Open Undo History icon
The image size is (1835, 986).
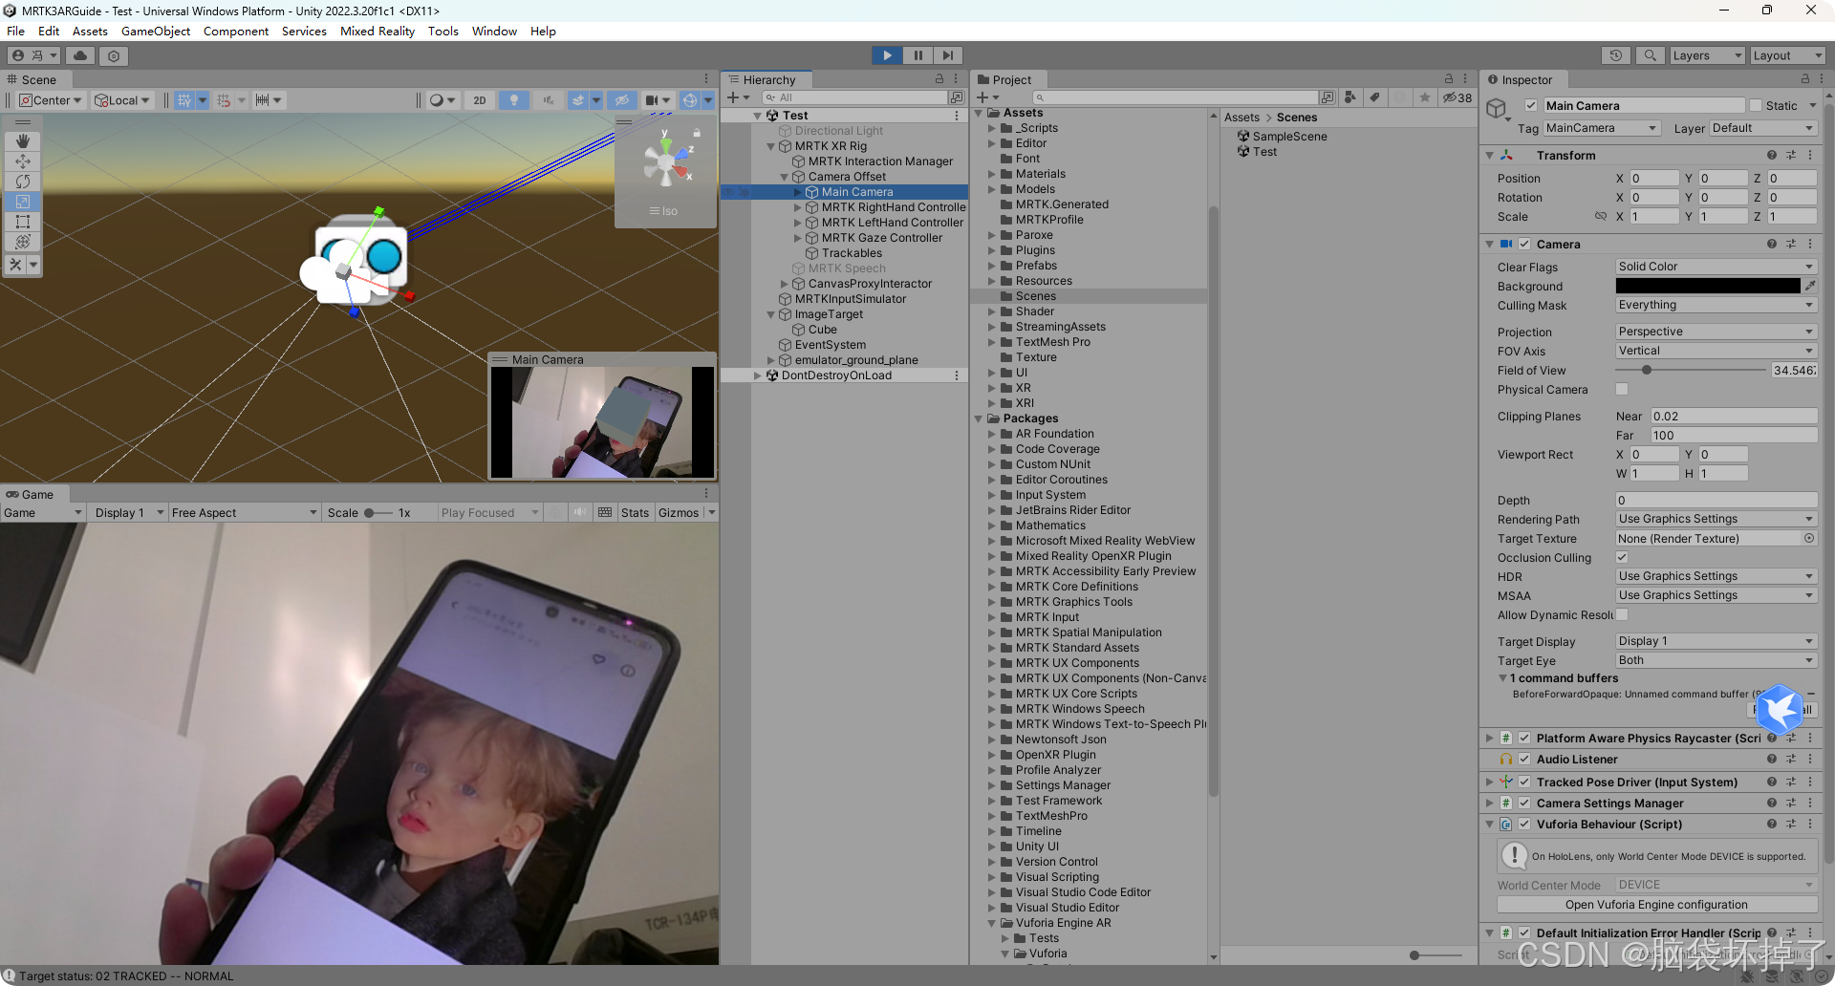(x=1615, y=55)
